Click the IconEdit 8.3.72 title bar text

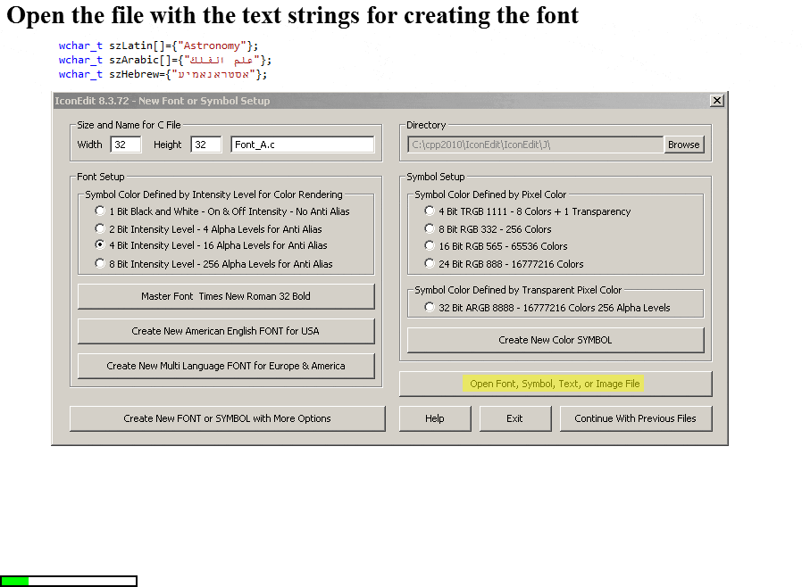point(163,101)
